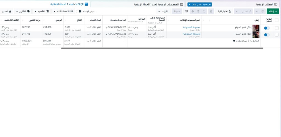Click the trash delete icon

tap(198, 11)
